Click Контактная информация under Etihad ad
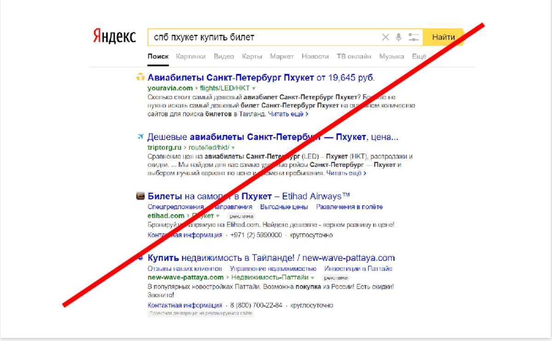Viewport: 552px width, 341px height. pos(185,235)
